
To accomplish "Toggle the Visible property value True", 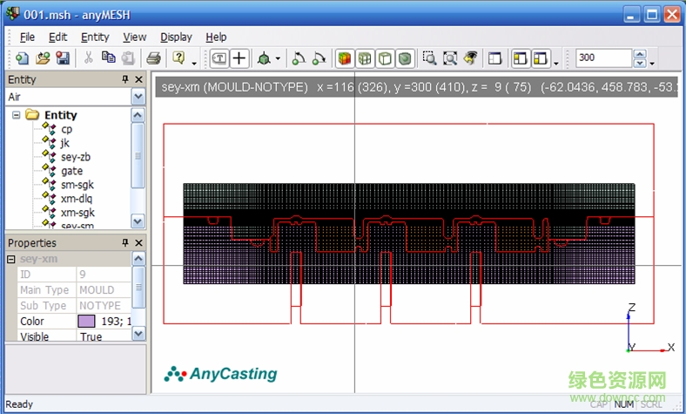I will [91, 337].
